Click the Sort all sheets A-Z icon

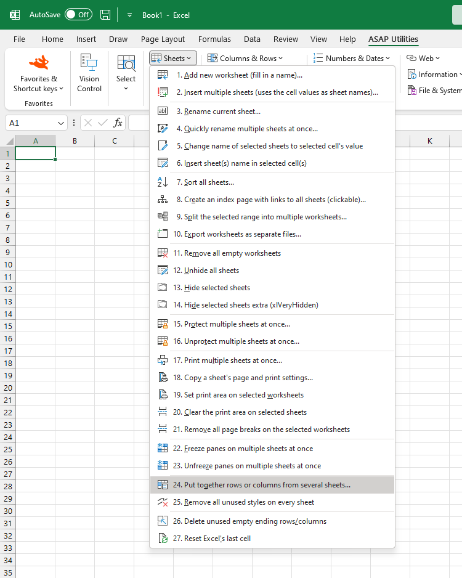coord(163,182)
